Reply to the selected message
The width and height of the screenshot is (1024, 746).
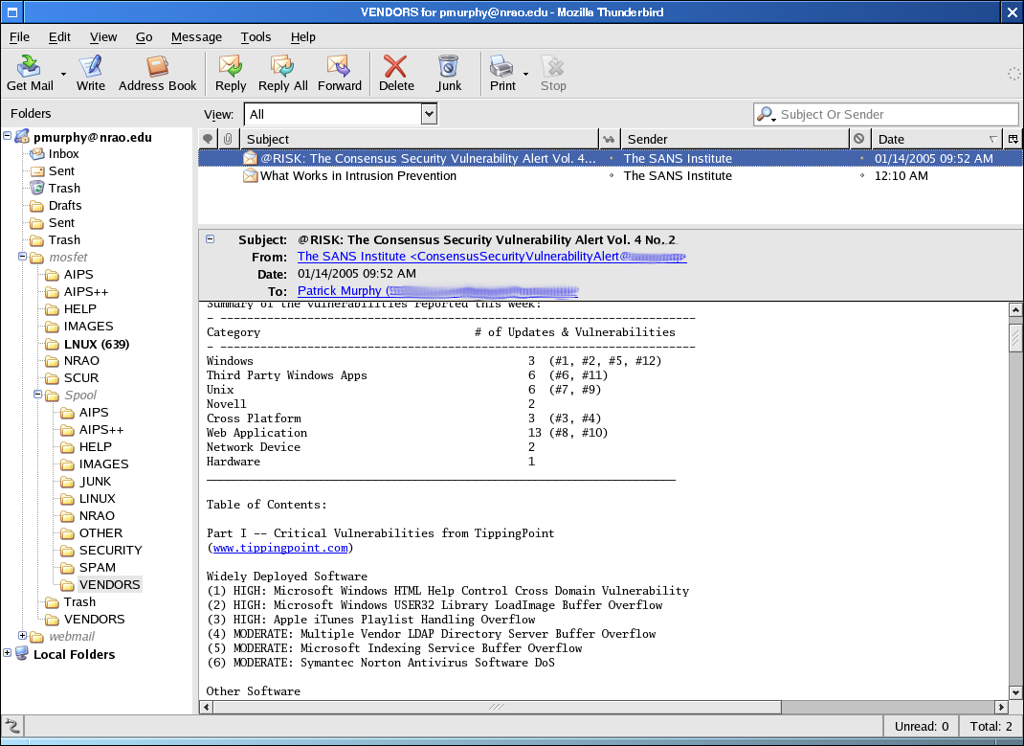(x=231, y=73)
